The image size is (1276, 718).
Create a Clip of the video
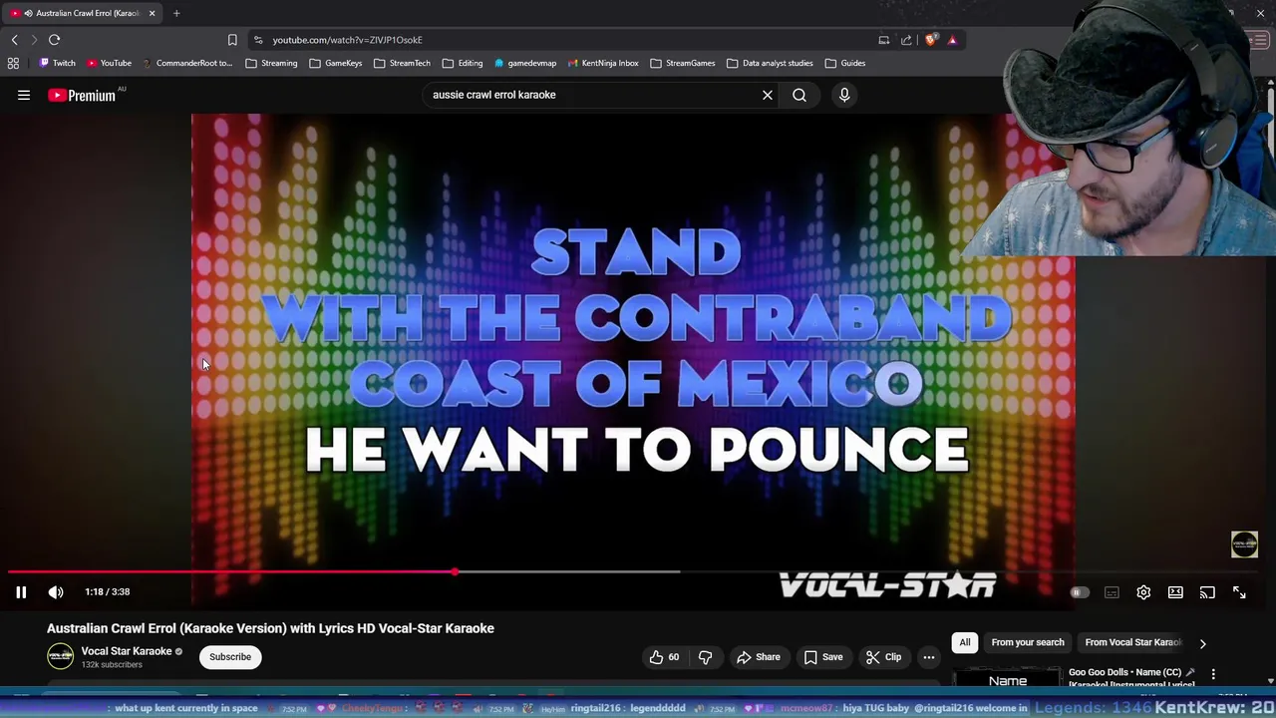[x=883, y=657]
